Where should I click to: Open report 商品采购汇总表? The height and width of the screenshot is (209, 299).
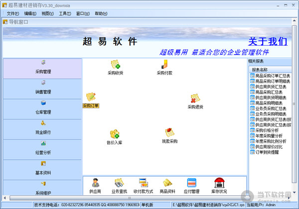point(267,92)
